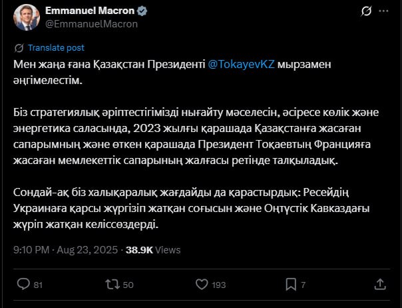Click the 193 likes count

tap(218, 285)
